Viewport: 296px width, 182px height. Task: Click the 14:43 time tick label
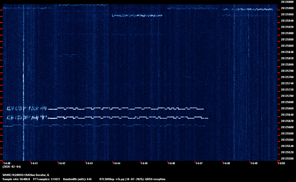click(x=89, y=163)
